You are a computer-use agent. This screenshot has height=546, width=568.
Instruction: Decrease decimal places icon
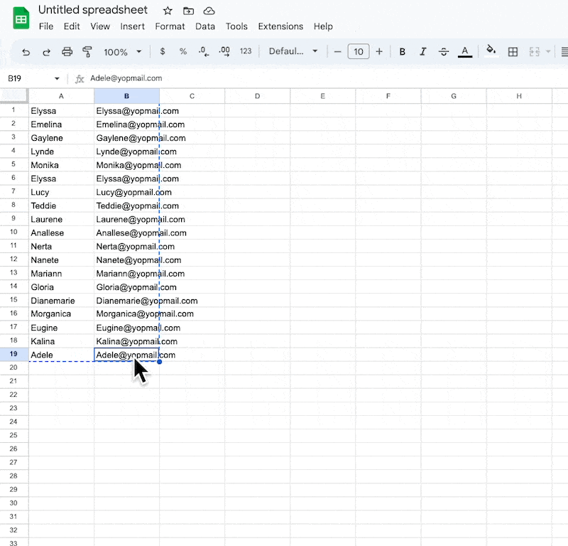click(203, 51)
